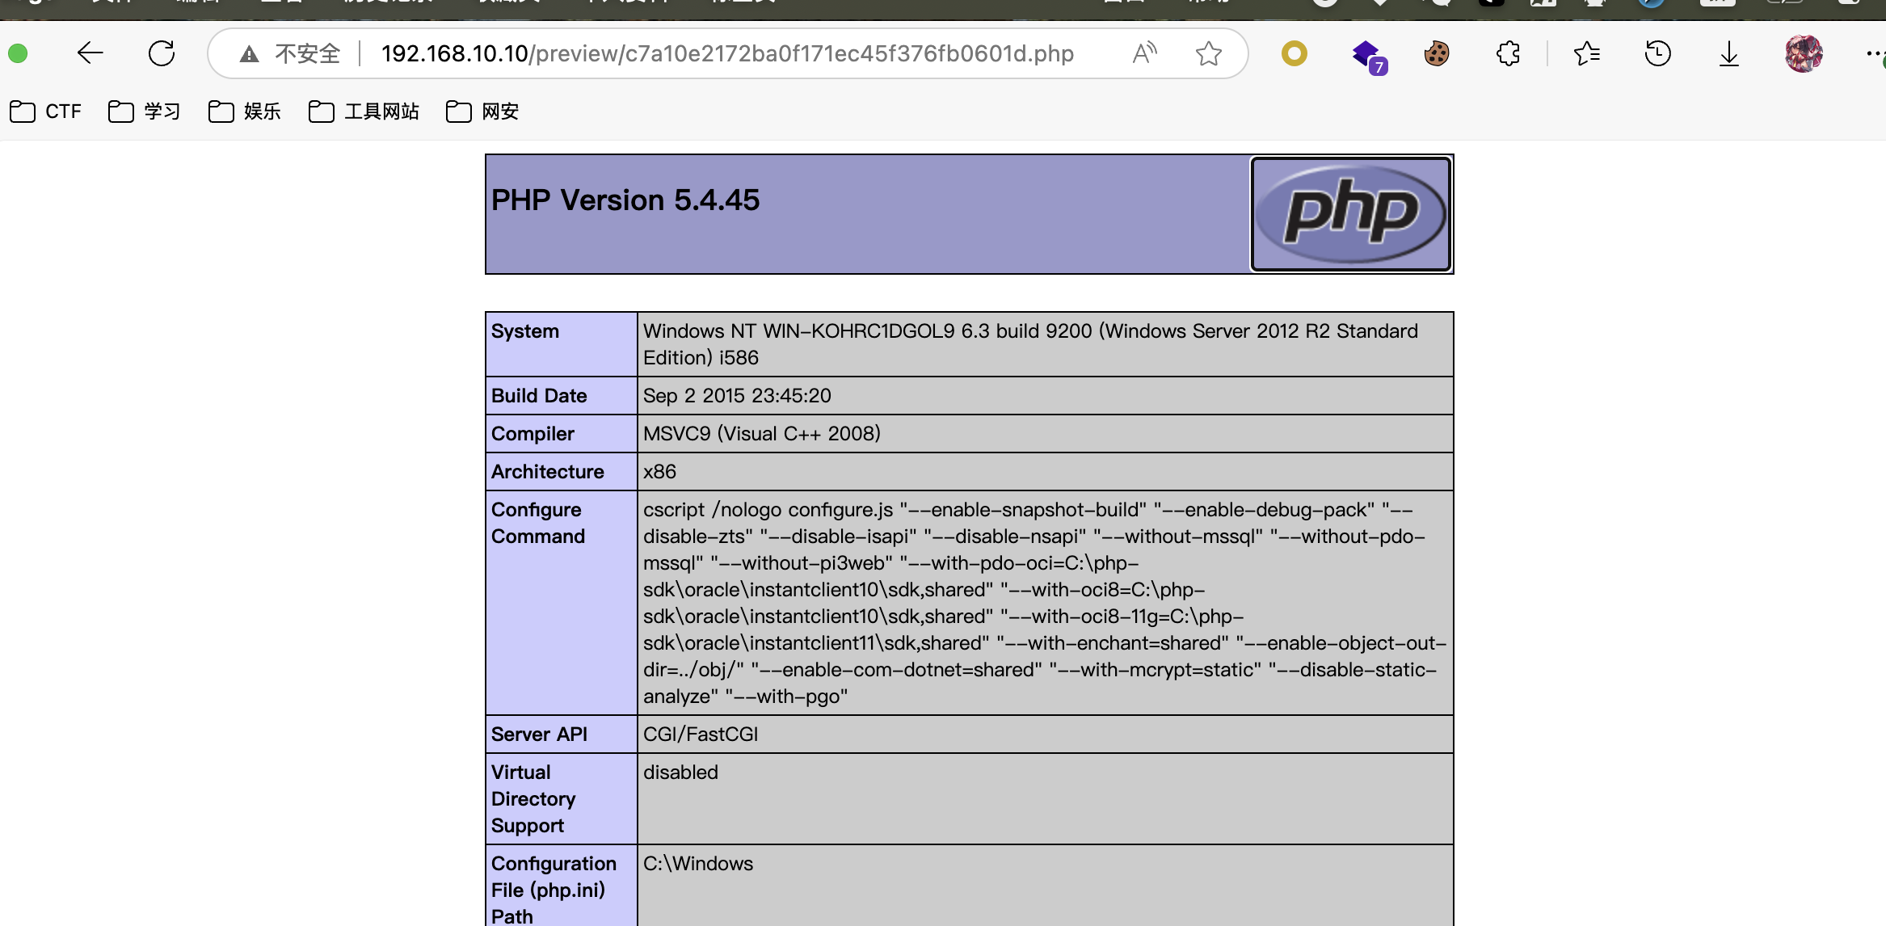The height and width of the screenshot is (926, 1886).
Task: Select the Compiler label
Action: coord(533,434)
